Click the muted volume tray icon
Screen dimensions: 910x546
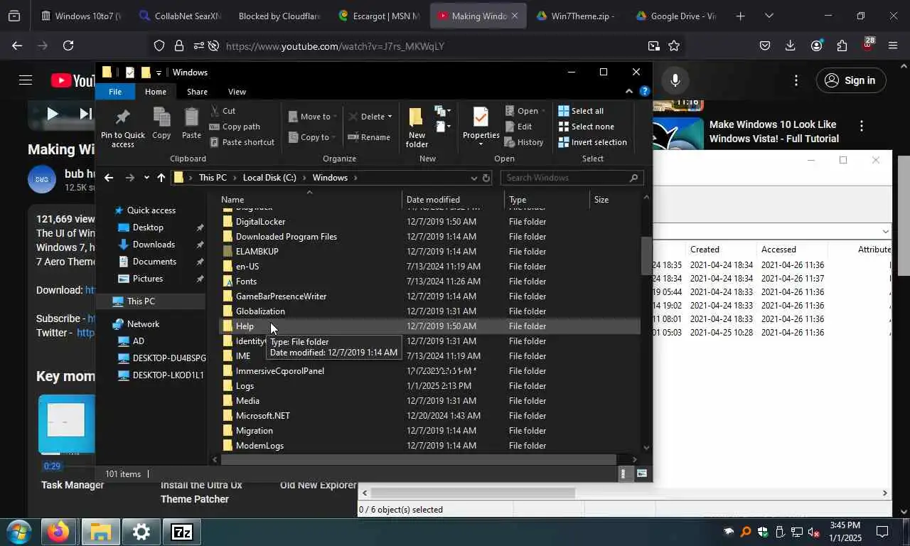pos(814,532)
